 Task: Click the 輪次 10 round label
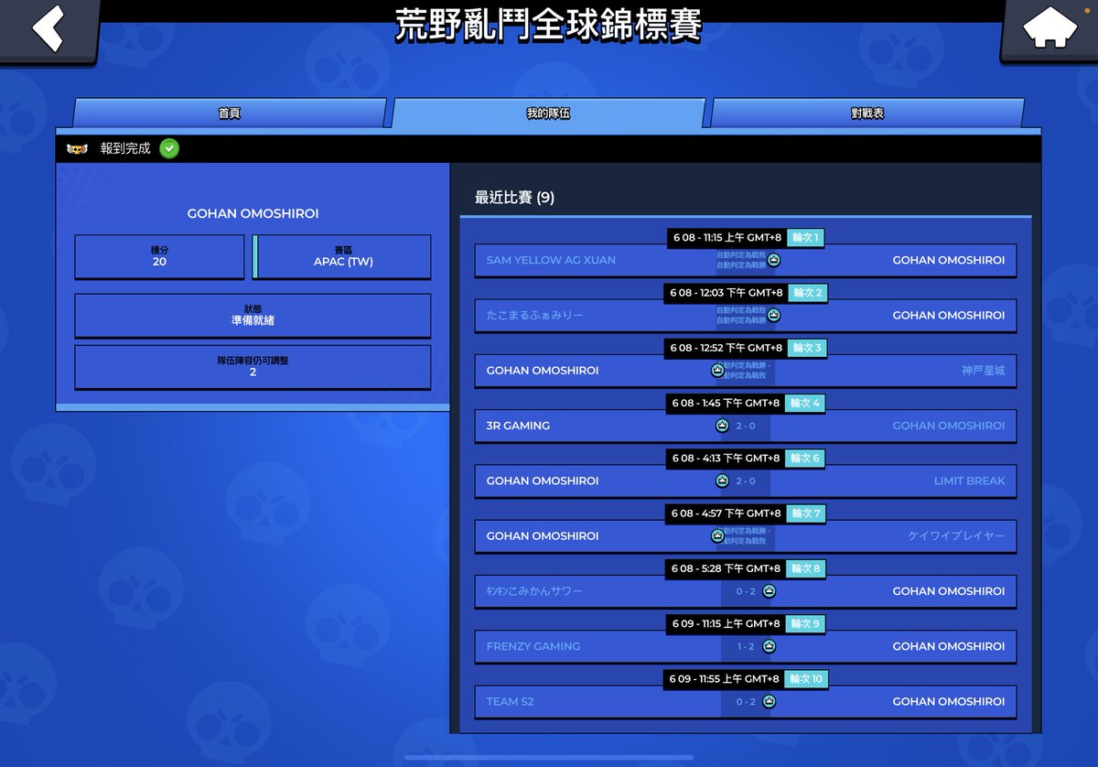[x=806, y=678]
